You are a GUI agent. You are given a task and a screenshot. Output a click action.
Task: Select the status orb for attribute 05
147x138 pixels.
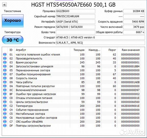[x=5, y=70]
